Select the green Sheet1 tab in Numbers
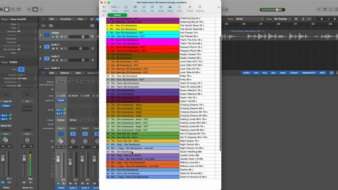The image size is (338, 190). tap(117, 15)
